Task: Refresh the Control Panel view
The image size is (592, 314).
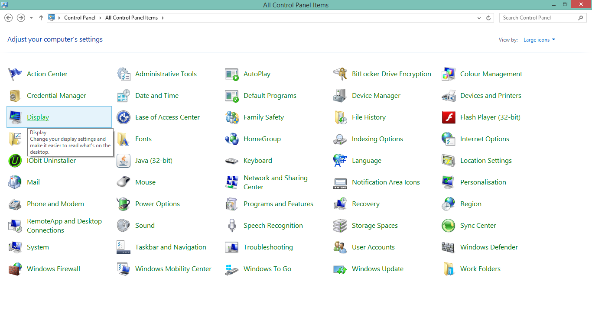Action: point(488,18)
